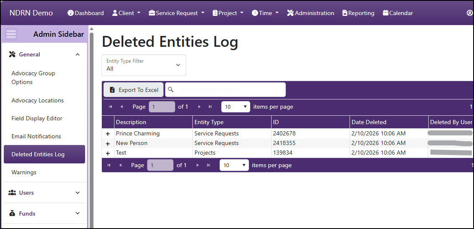The image size is (474, 229).
Task: Click ID 2418355 cell
Action: 311,143
